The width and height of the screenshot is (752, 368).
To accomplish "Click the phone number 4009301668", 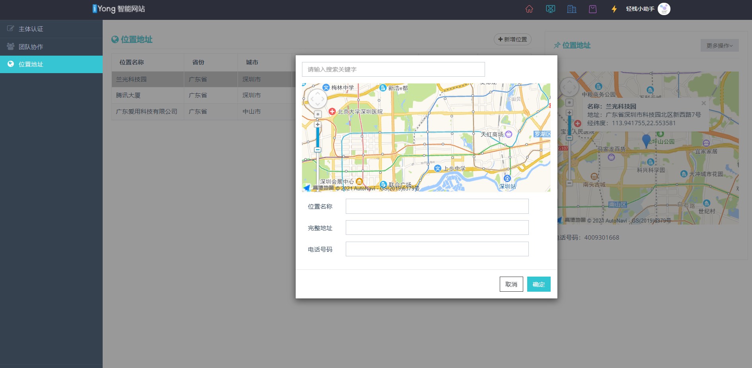I will click(602, 238).
